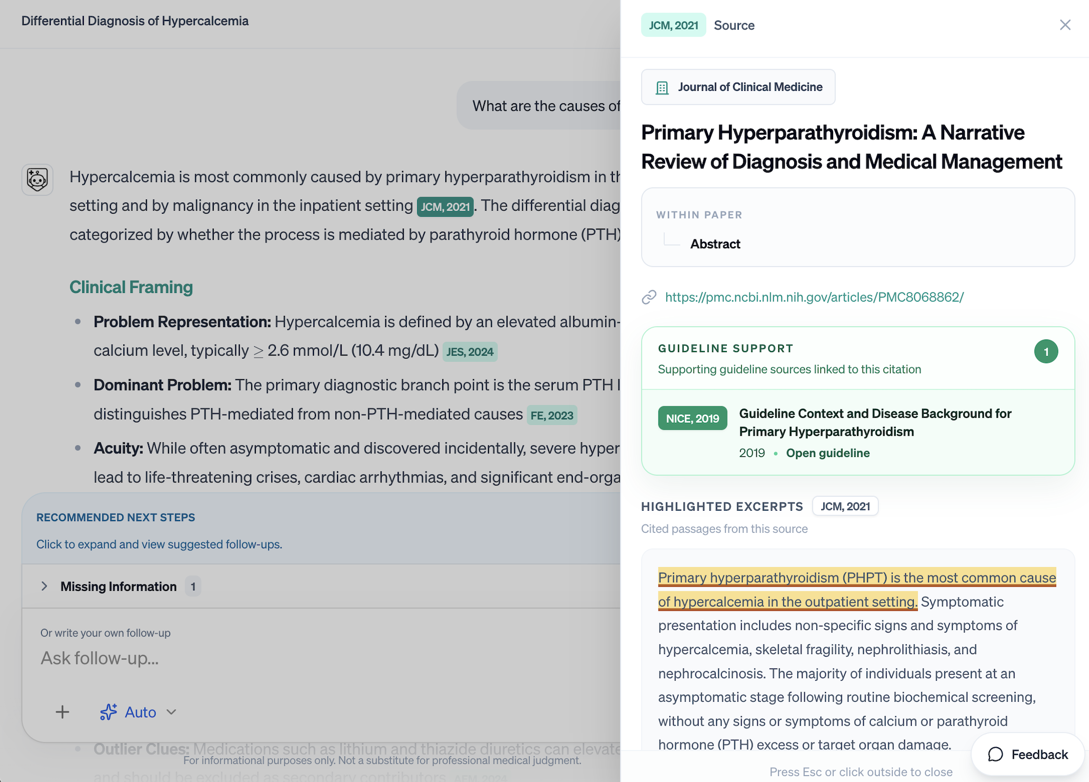Click the assistant avatar icon
This screenshot has height=782, width=1089.
tap(37, 180)
